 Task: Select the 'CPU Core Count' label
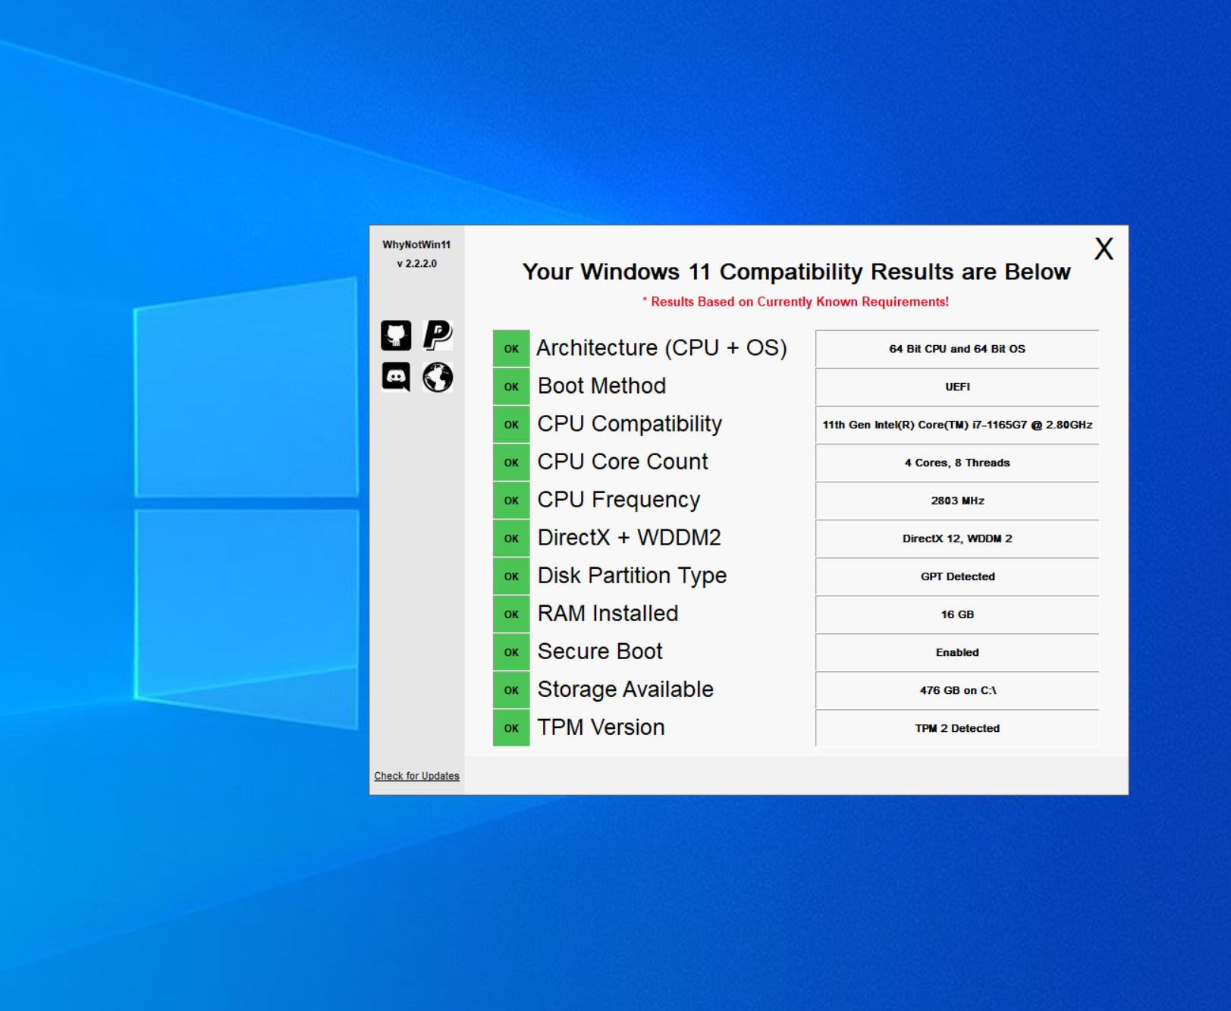click(x=623, y=462)
